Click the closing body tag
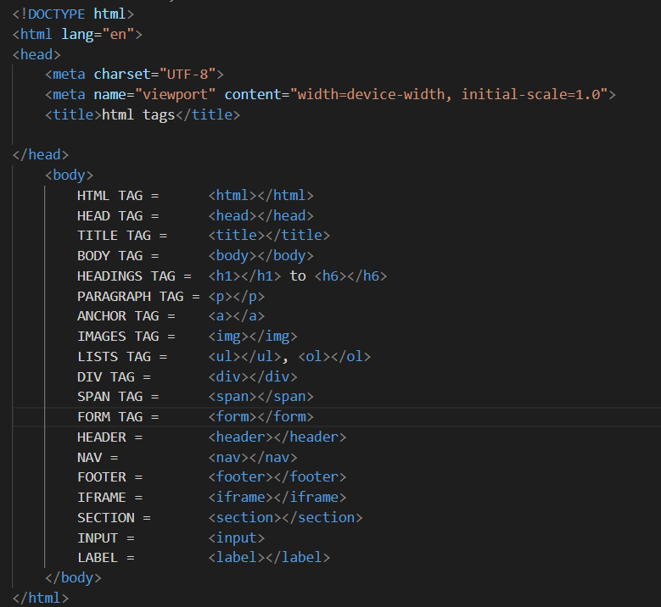 click(73, 577)
